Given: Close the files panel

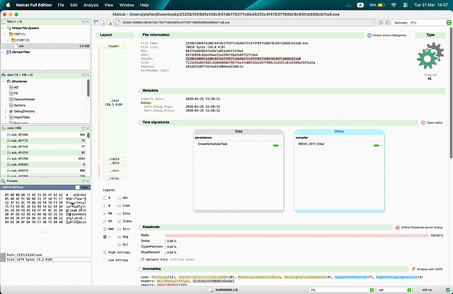Looking at the screenshot, I should tap(87, 21).
